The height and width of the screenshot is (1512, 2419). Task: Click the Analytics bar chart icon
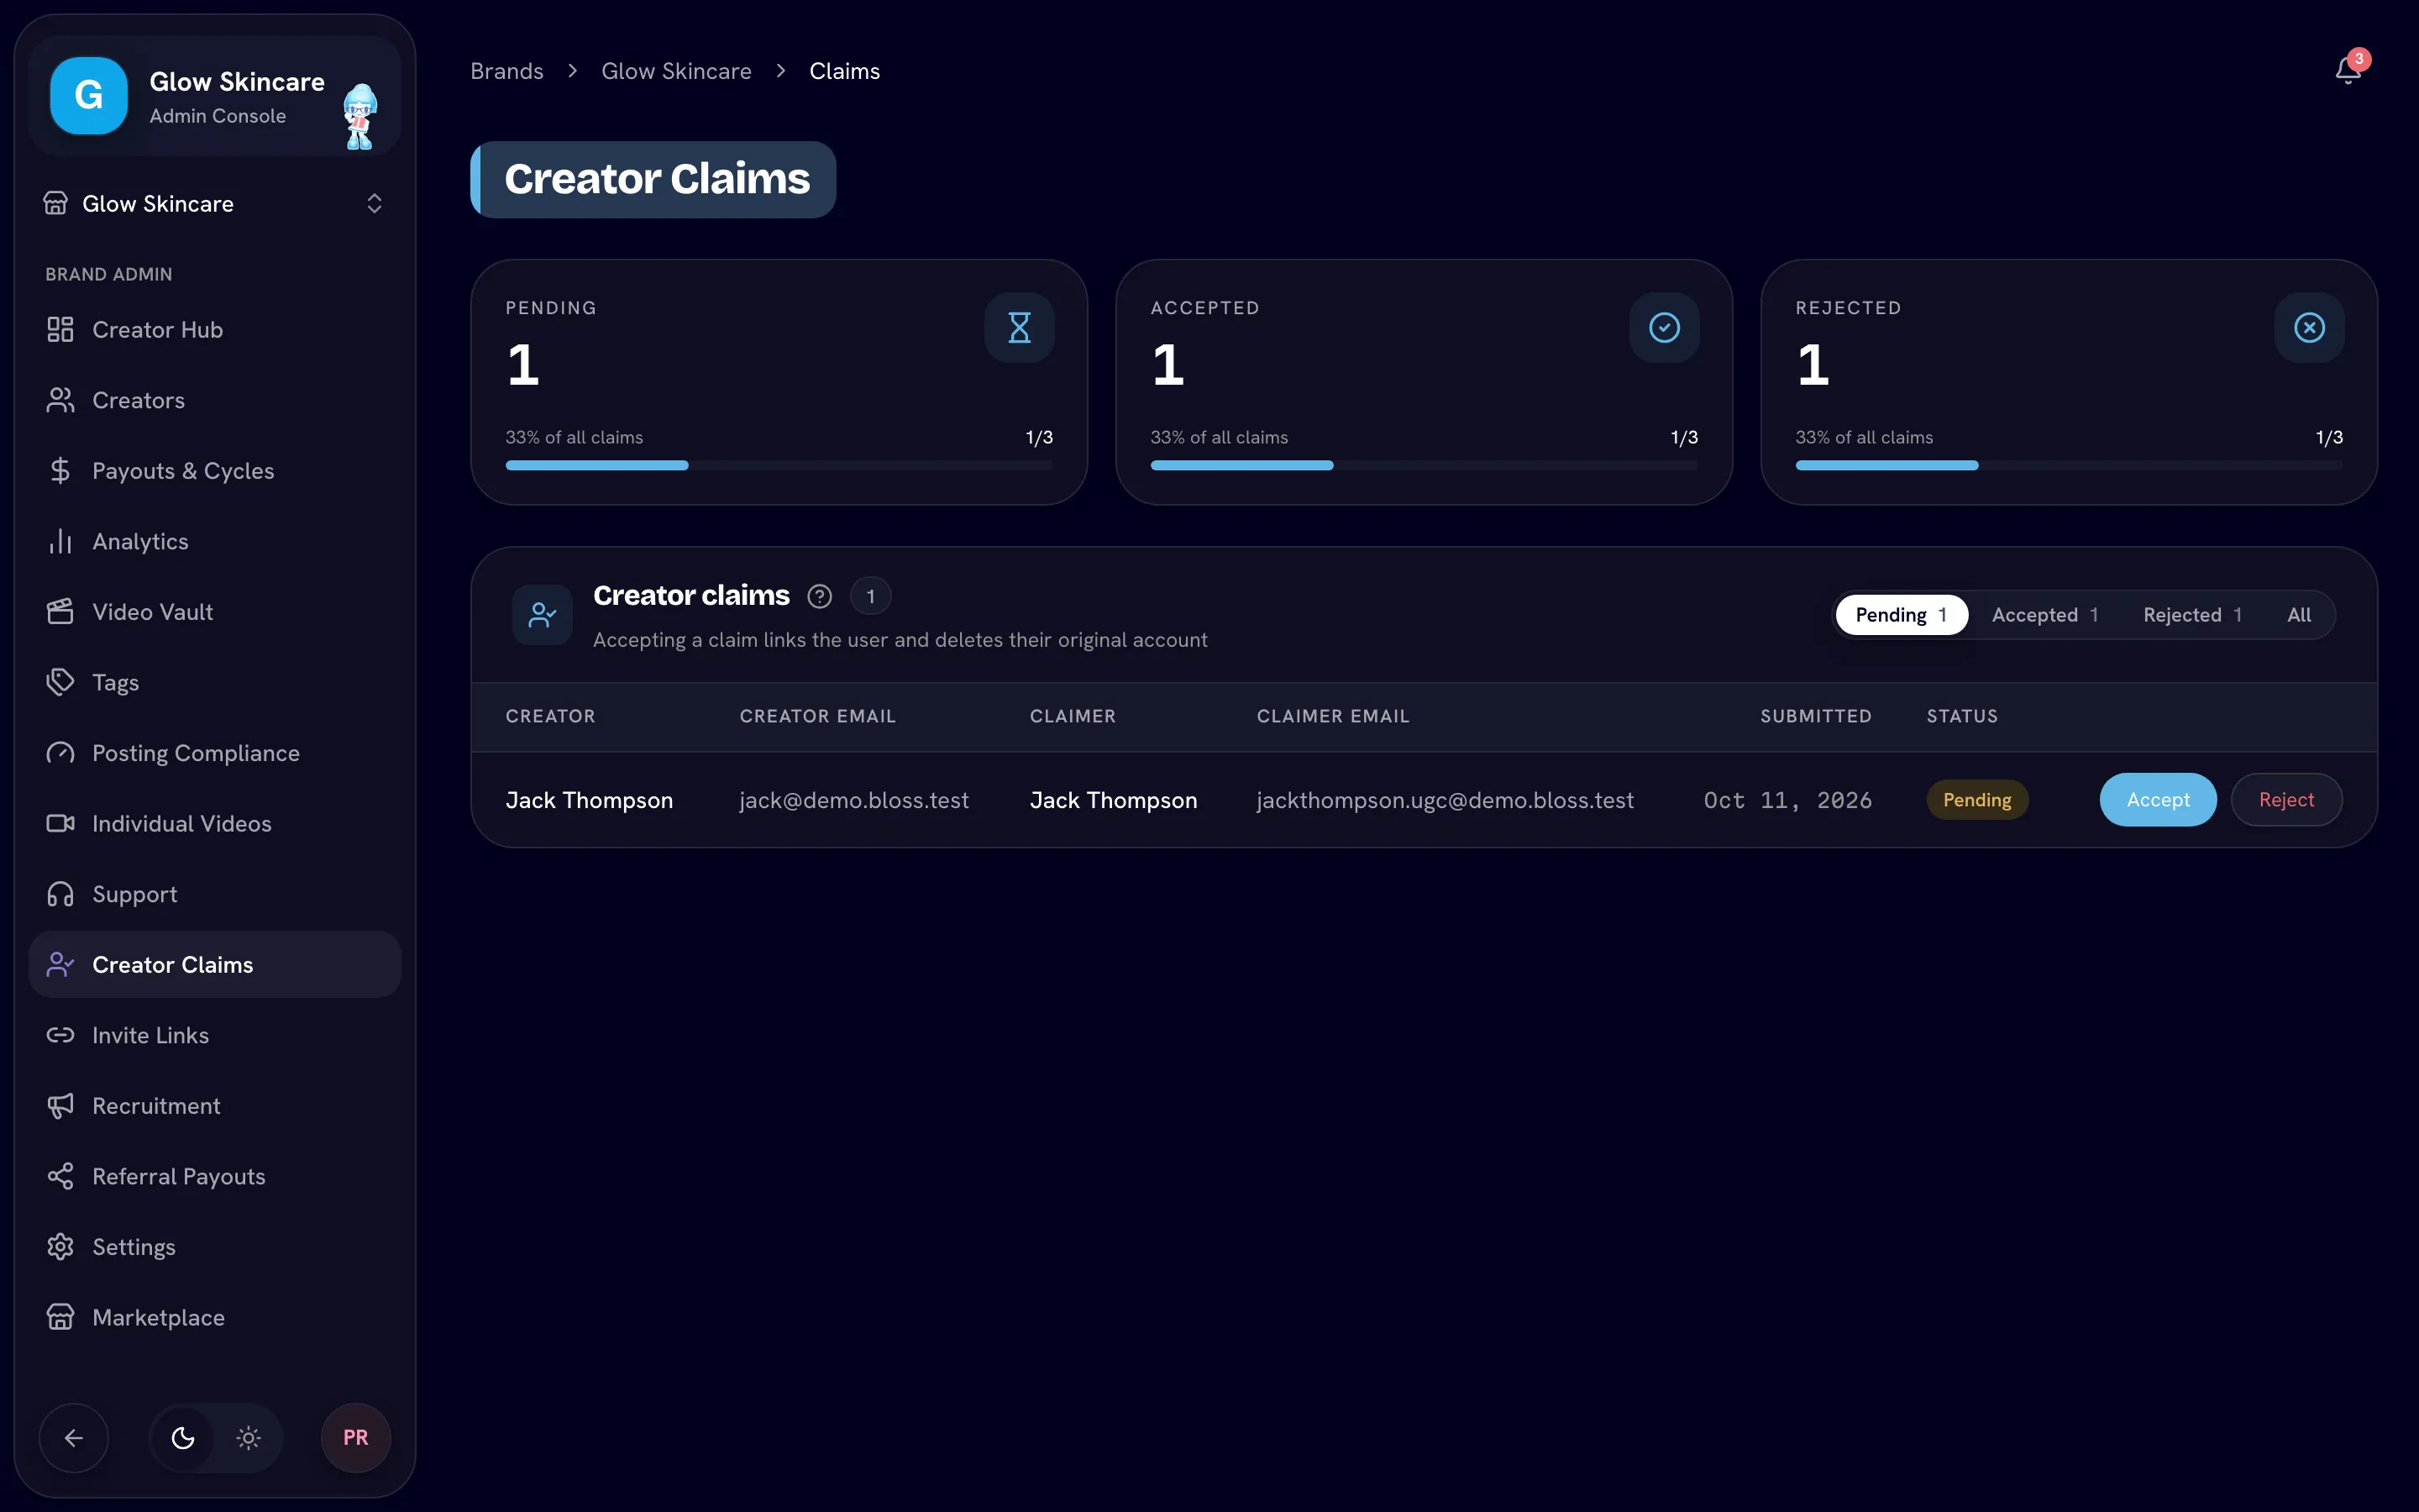(60, 541)
